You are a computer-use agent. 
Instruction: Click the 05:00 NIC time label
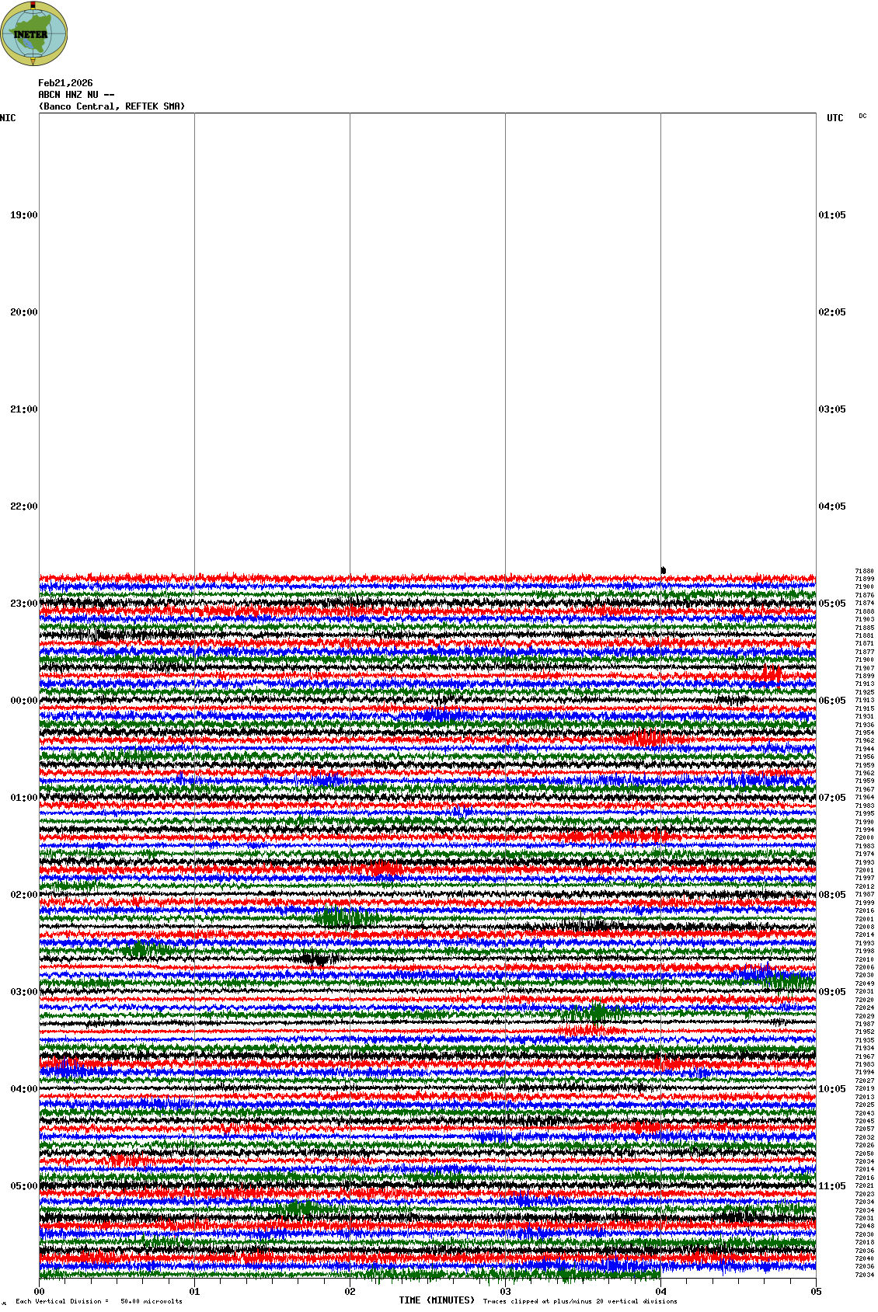[23, 1186]
